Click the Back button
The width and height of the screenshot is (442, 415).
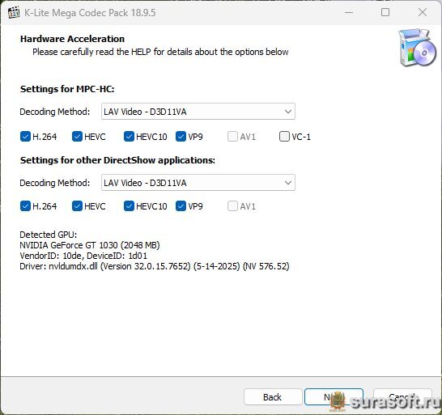(273, 397)
